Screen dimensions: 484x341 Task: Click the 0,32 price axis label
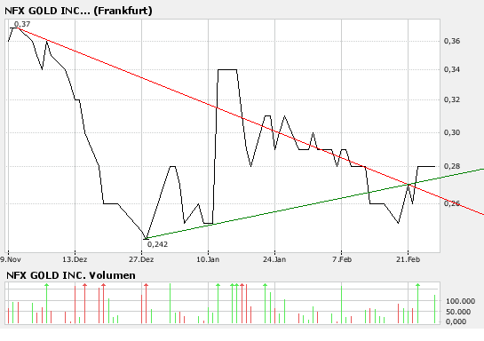coord(452,99)
